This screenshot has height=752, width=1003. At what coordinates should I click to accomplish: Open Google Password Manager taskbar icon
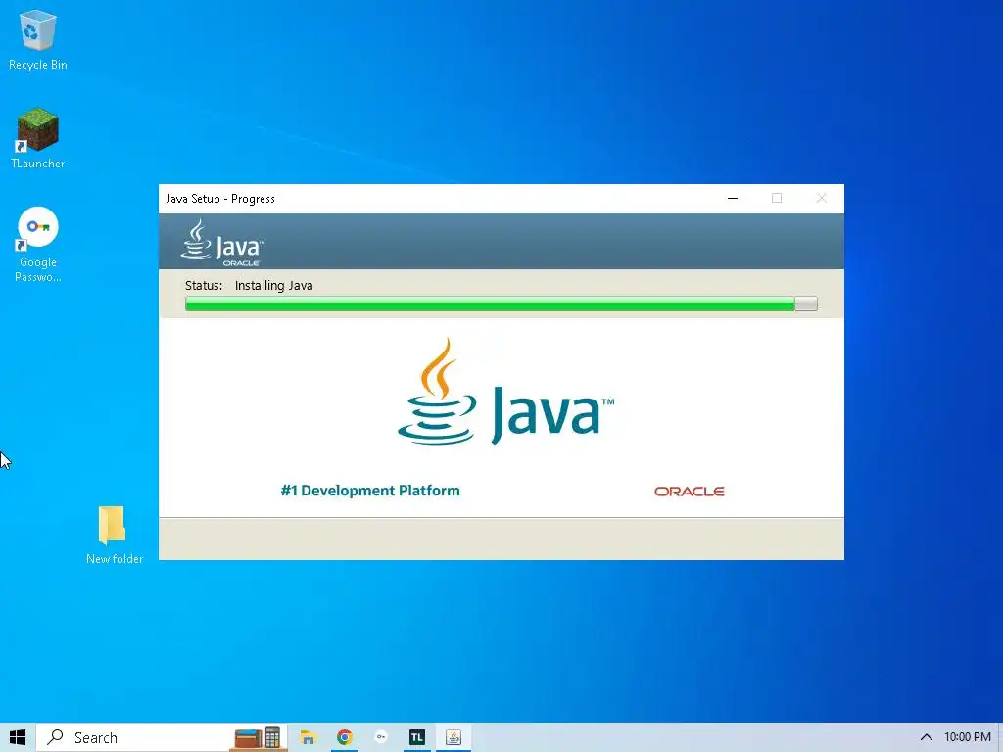coord(381,737)
